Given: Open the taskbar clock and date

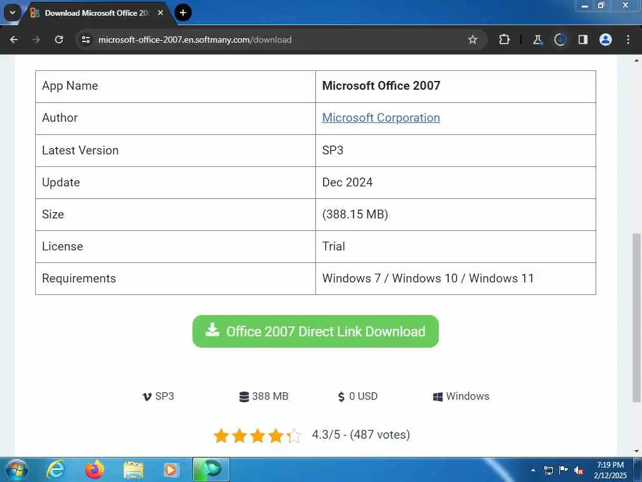Looking at the screenshot, I should (x=610, y=470).
